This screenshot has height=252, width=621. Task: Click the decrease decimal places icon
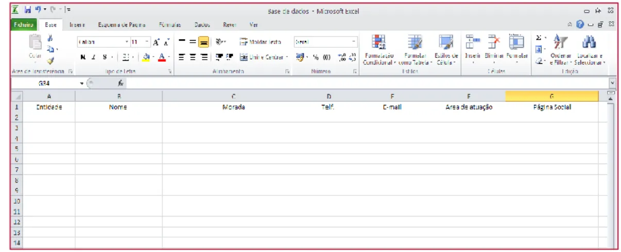coord(352,57)
